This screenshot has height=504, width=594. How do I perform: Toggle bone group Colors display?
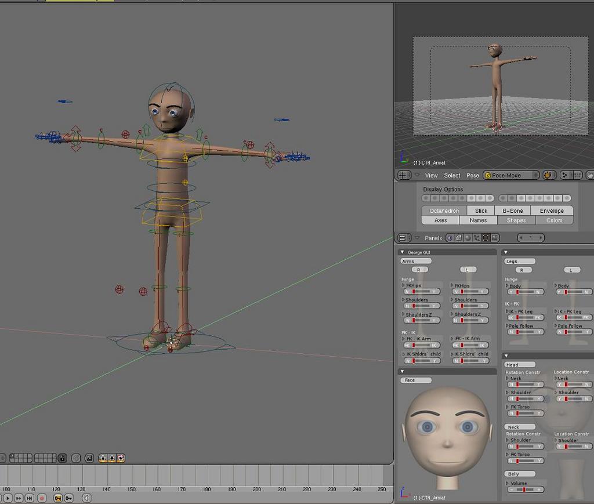tap(554, 220)
